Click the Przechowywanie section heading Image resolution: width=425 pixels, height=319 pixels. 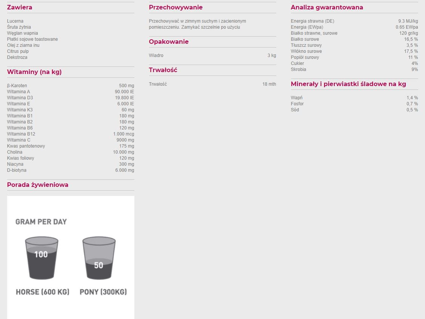pyautogui.click(x=176, y=8)
